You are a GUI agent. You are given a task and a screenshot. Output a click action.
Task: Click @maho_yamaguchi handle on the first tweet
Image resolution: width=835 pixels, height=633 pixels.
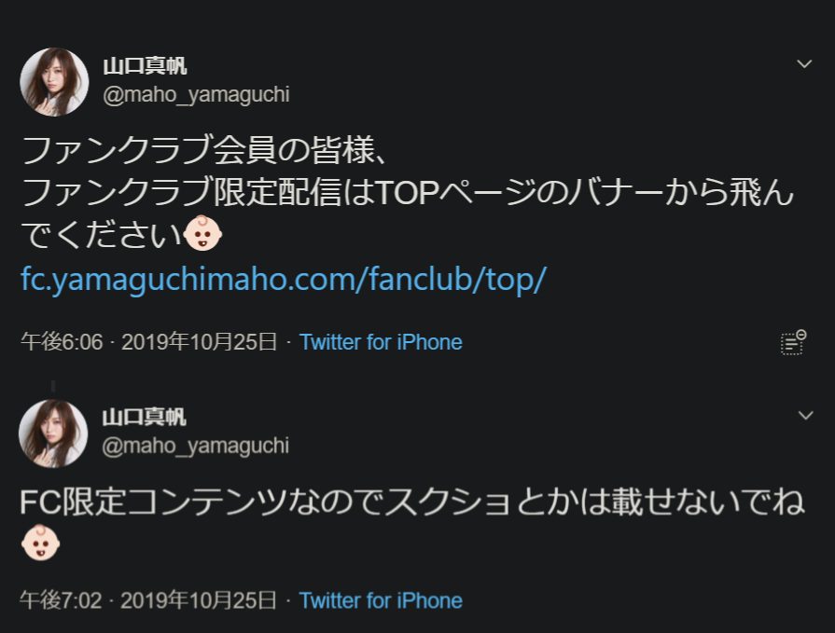tap(196, 95)
